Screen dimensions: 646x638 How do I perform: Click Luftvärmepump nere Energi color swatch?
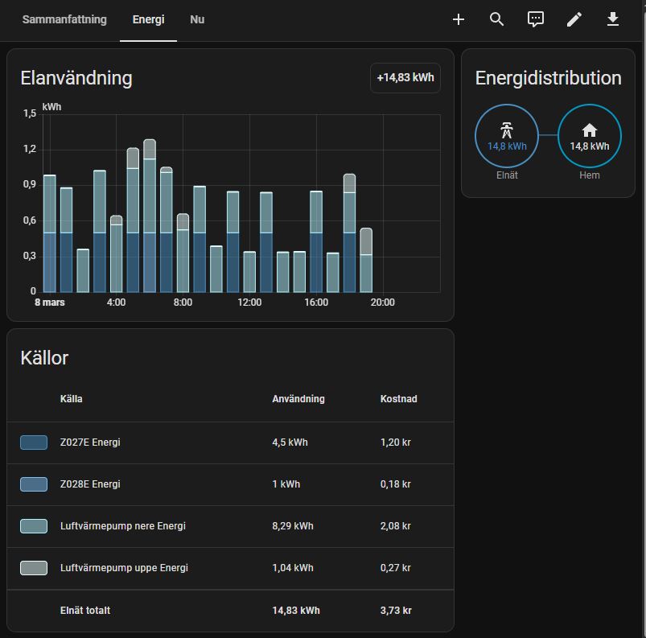point(34,526)
